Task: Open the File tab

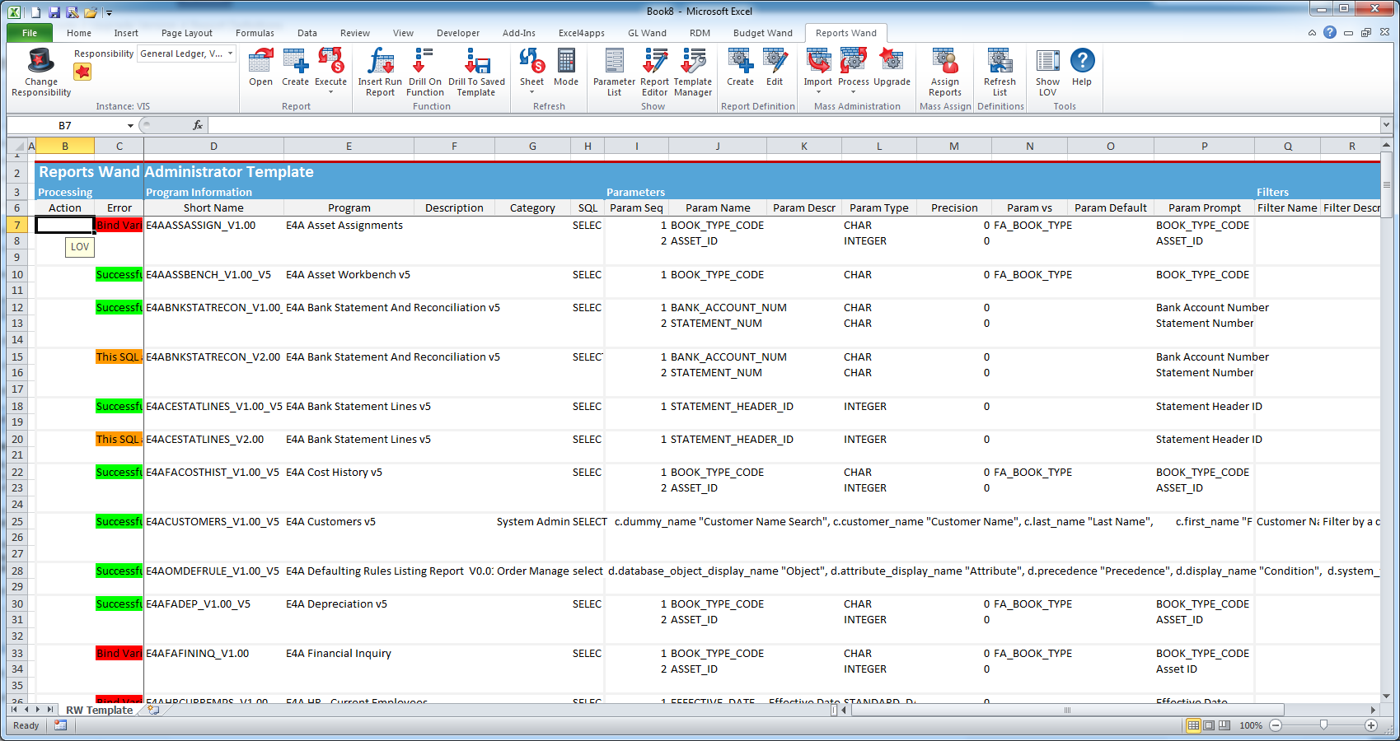Action: pos(30,33)
